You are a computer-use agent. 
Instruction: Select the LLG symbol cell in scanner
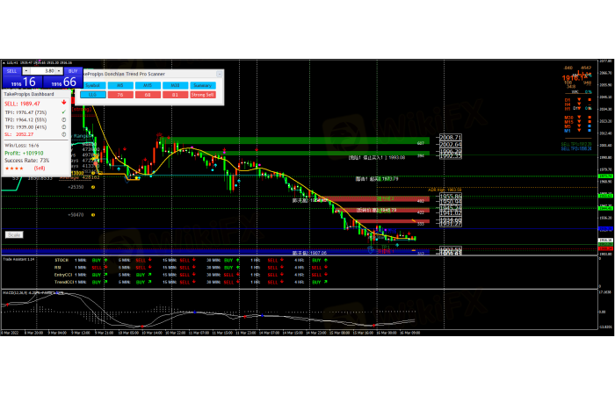tap(92, 94)
